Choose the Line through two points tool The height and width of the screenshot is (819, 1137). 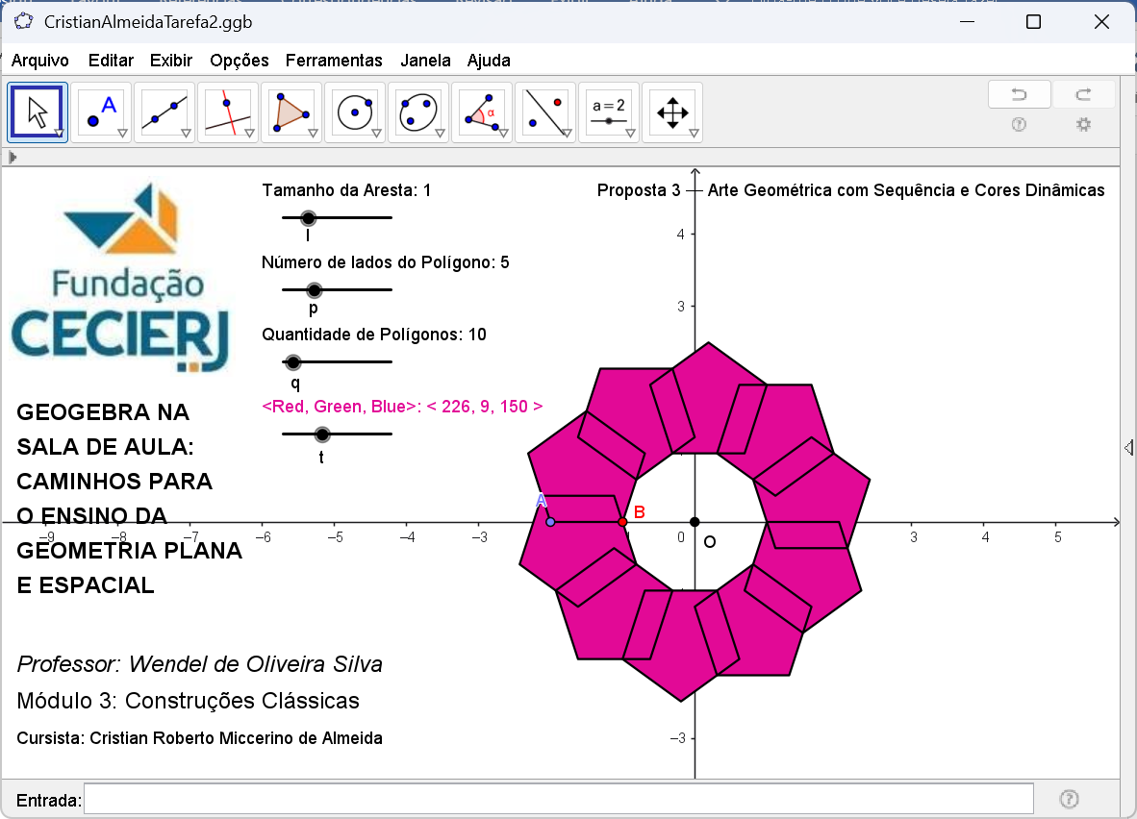164,112
